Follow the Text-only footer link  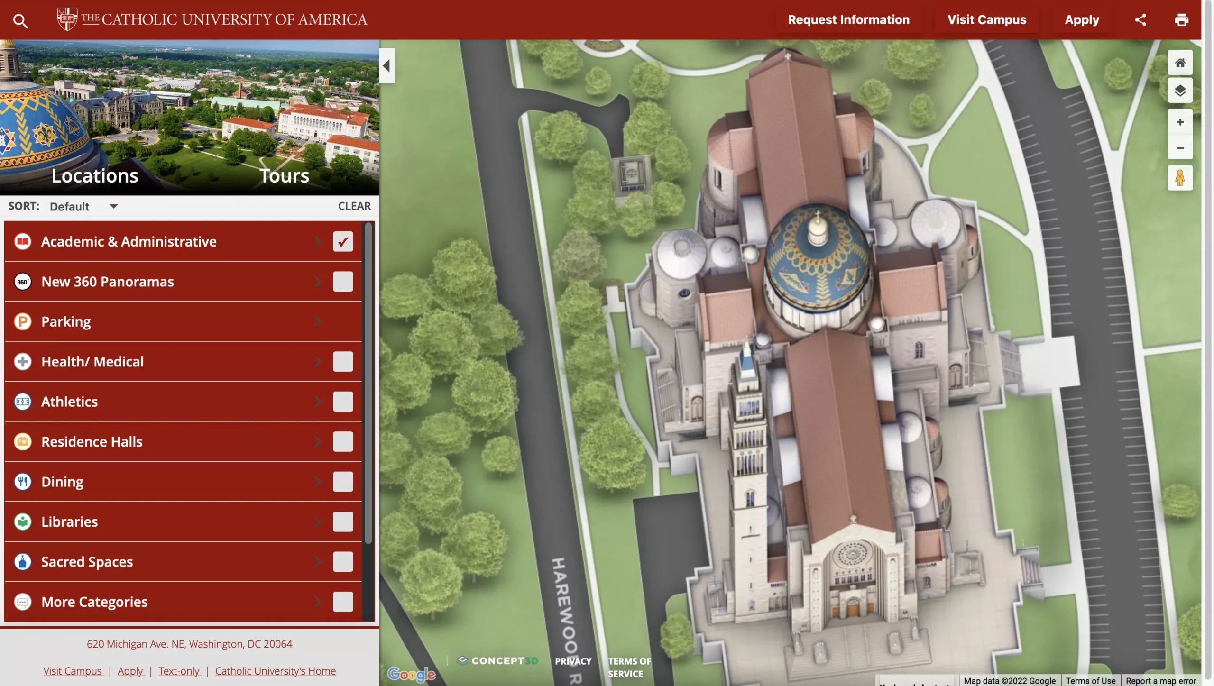tap(180, 671)
